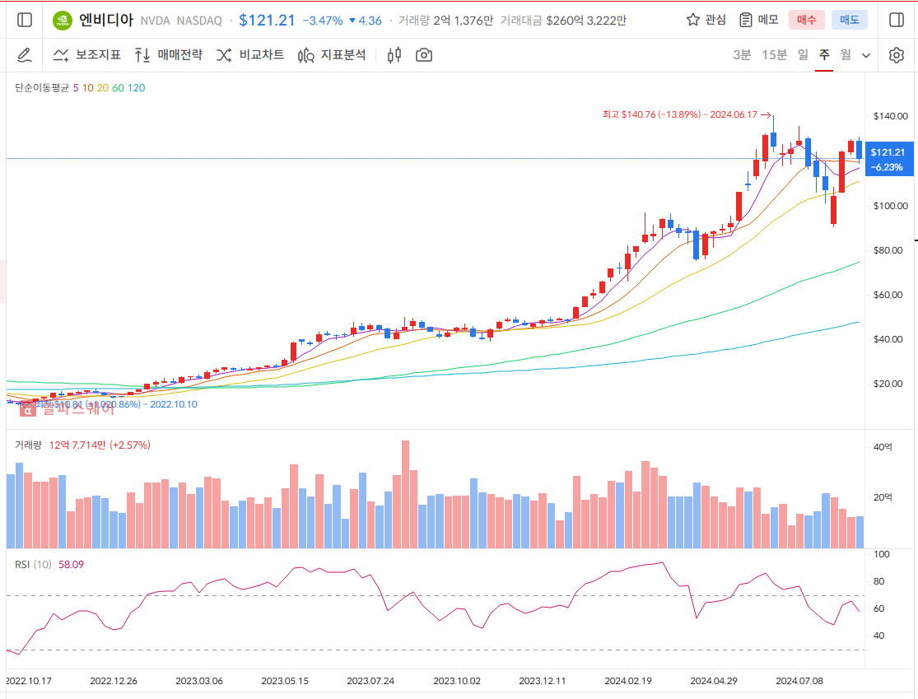Click the tallest volume bar

[405, 494]
